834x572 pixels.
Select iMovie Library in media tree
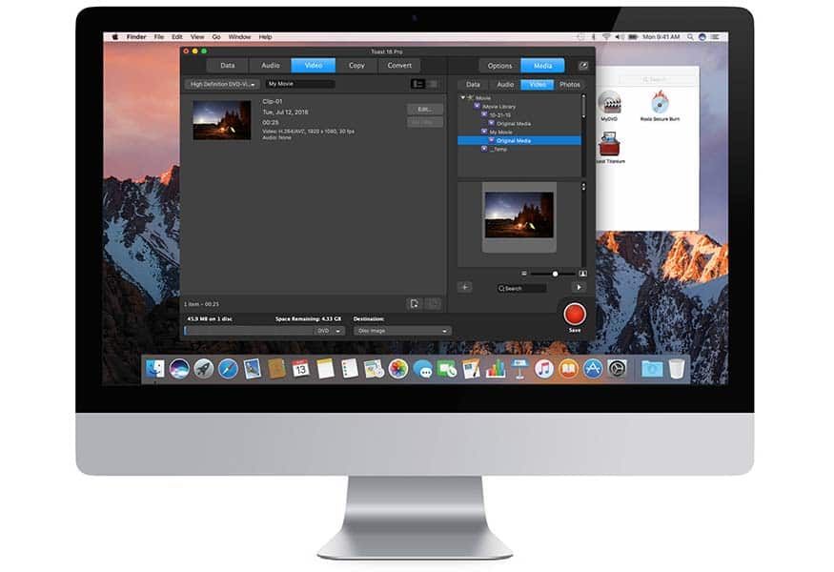click(x=498, y=107)
